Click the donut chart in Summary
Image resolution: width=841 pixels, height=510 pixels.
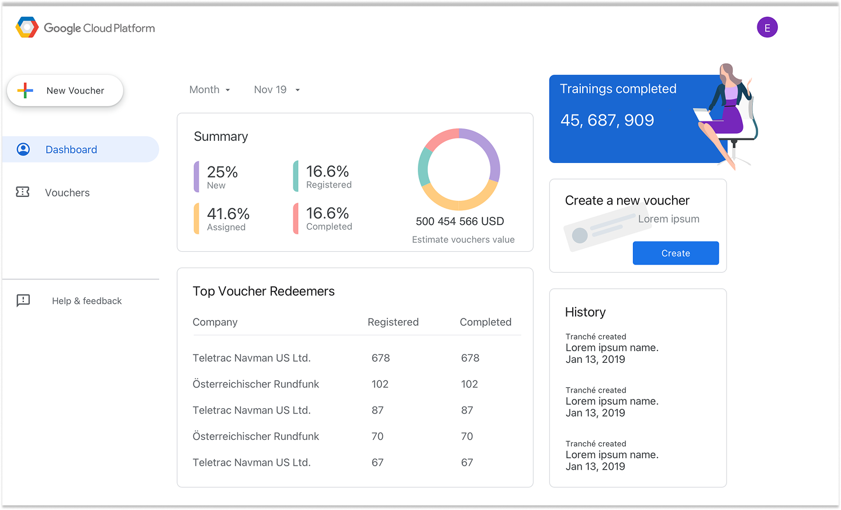click(459, 169)
